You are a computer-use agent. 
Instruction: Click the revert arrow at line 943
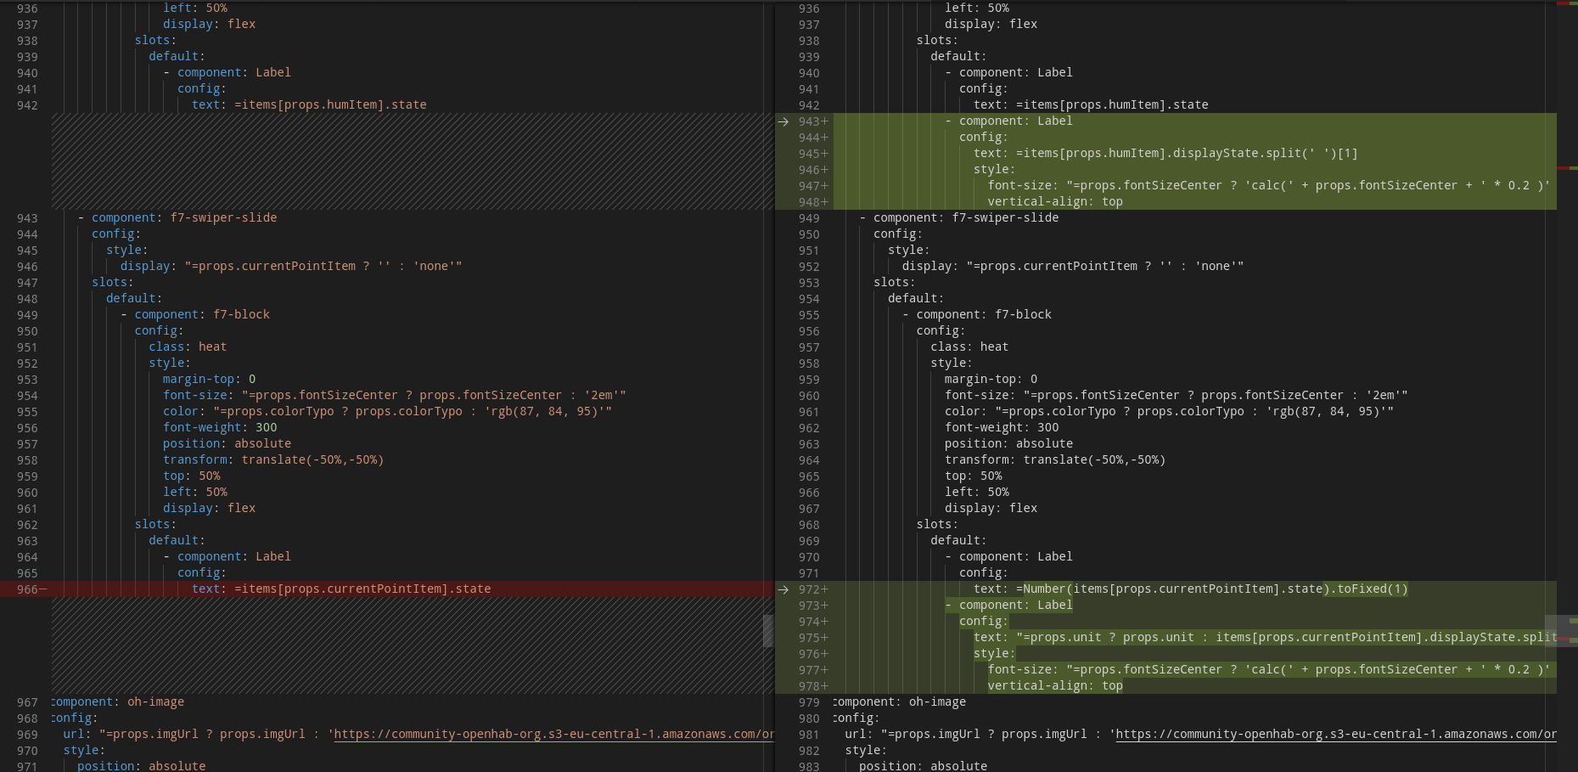click(783, 121)
